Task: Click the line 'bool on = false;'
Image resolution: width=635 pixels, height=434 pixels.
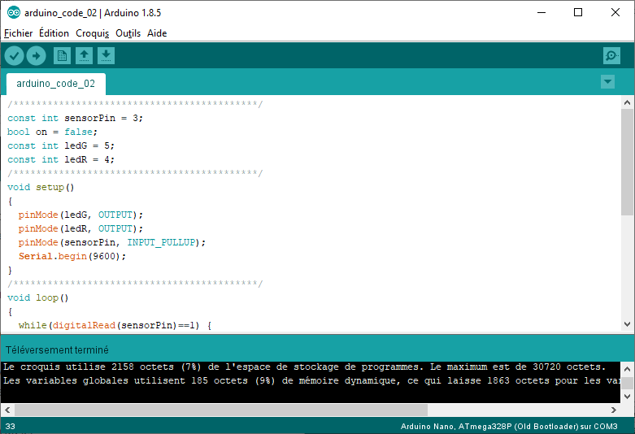Action: pyautogui.click(x=52, y=132)
